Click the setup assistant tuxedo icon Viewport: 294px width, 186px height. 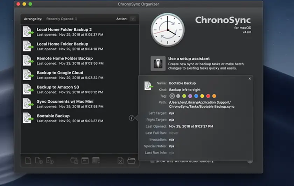coord(158,64)
